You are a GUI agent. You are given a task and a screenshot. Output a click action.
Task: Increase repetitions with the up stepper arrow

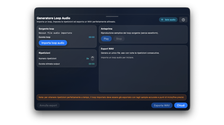(92, 57)
